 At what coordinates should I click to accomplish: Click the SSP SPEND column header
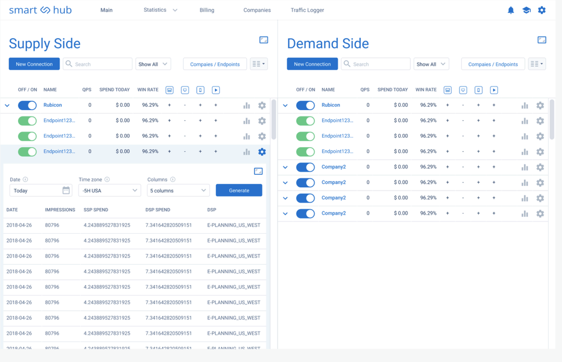(96, 210)
